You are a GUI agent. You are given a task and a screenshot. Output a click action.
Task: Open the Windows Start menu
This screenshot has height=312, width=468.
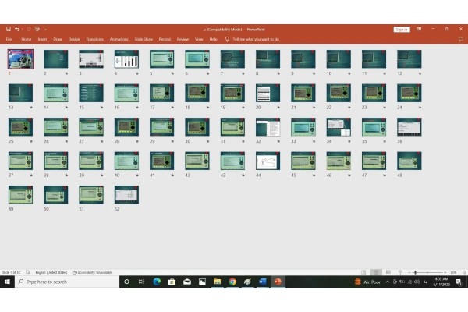point(7,282)
